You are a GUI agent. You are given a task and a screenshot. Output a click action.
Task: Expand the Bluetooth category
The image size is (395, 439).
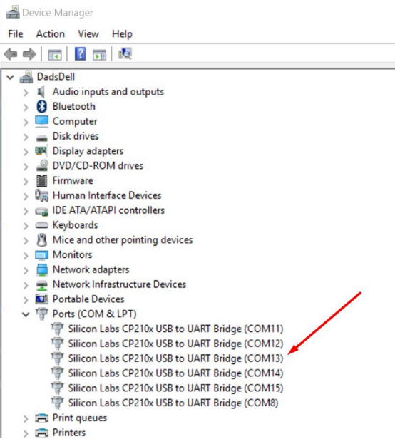(x=26, y=107)
